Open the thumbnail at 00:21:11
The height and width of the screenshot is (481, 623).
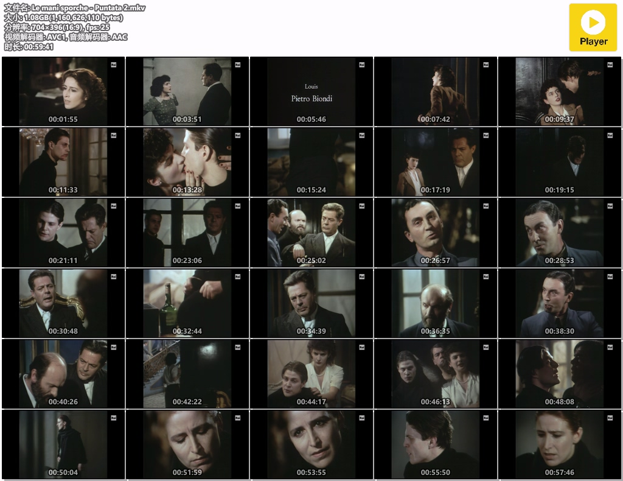pos(63,233)
